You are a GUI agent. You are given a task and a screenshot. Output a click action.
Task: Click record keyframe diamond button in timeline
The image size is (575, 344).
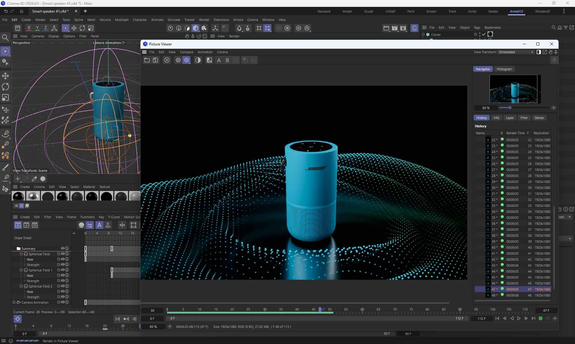pyautogui.click(x=18, y=319)
